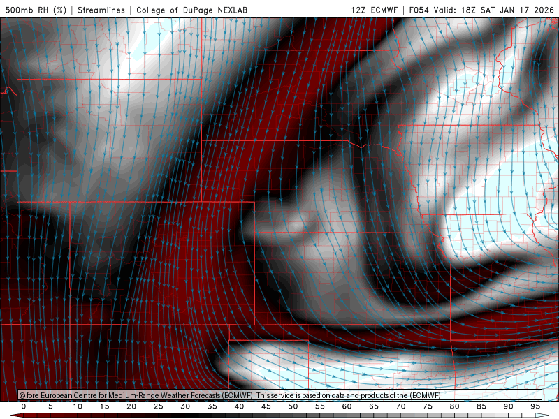
Task: Click the 'Valid: 18Z SAT JAN 17 2026' text
Action: pyautogui.click(x=494, y=10)
